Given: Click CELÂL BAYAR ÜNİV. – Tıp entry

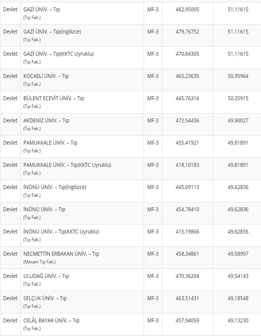Looking at the screenshot, I should pyautogui.click(x=51, y=320).
